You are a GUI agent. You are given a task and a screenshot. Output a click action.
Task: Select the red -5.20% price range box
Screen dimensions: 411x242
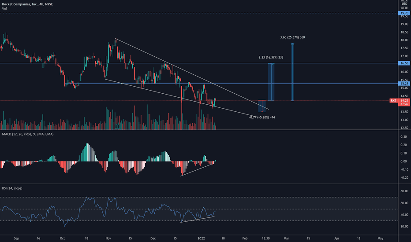(262, 106)
